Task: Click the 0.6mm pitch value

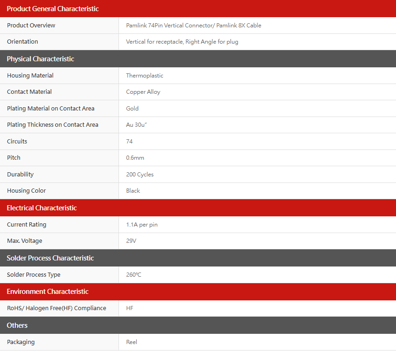Action: (135, 158)
